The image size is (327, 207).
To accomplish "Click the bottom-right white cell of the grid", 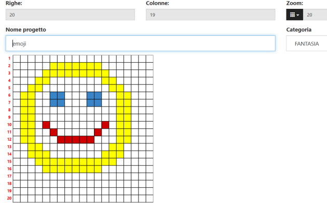I will 150,199.
